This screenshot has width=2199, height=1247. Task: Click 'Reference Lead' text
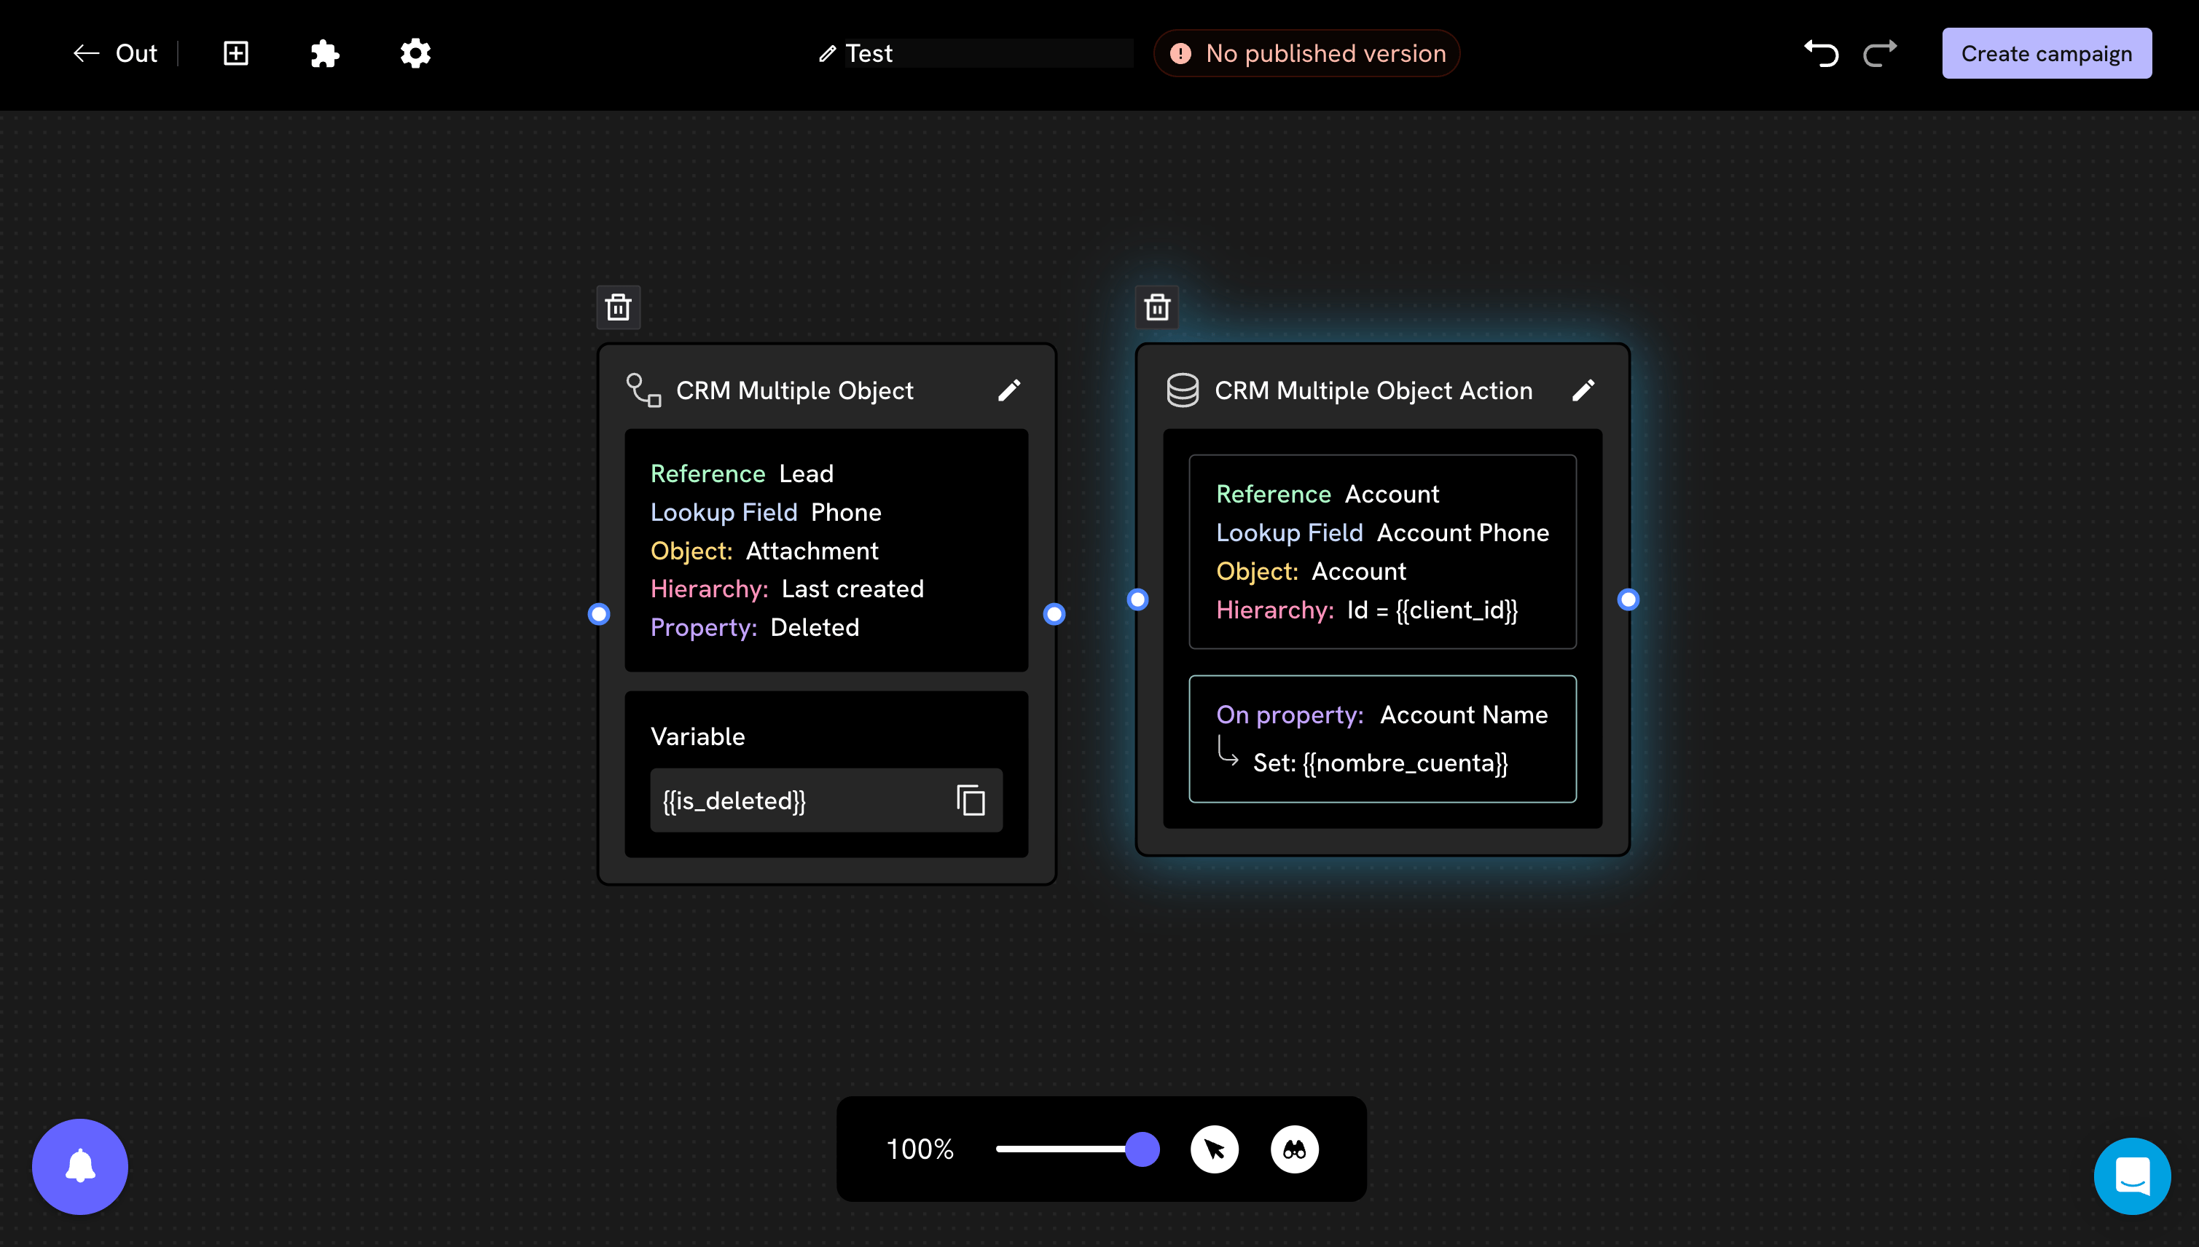coord(742,473)
